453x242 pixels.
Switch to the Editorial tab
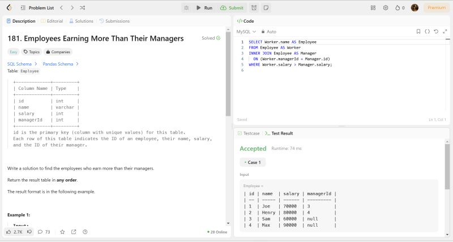(x=52, y=21)
